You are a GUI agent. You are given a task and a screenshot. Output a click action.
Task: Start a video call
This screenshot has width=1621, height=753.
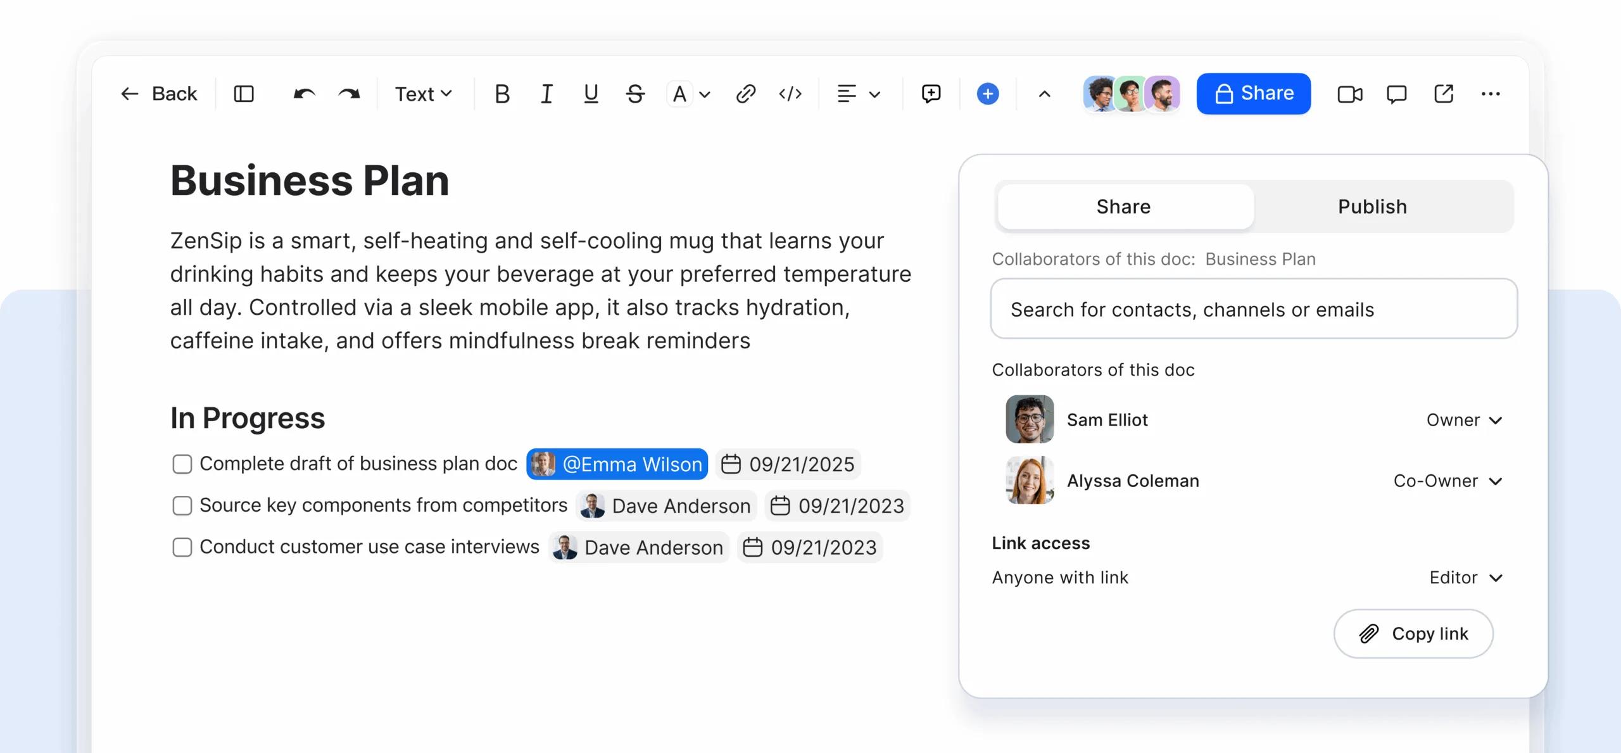pos(1349,94)
